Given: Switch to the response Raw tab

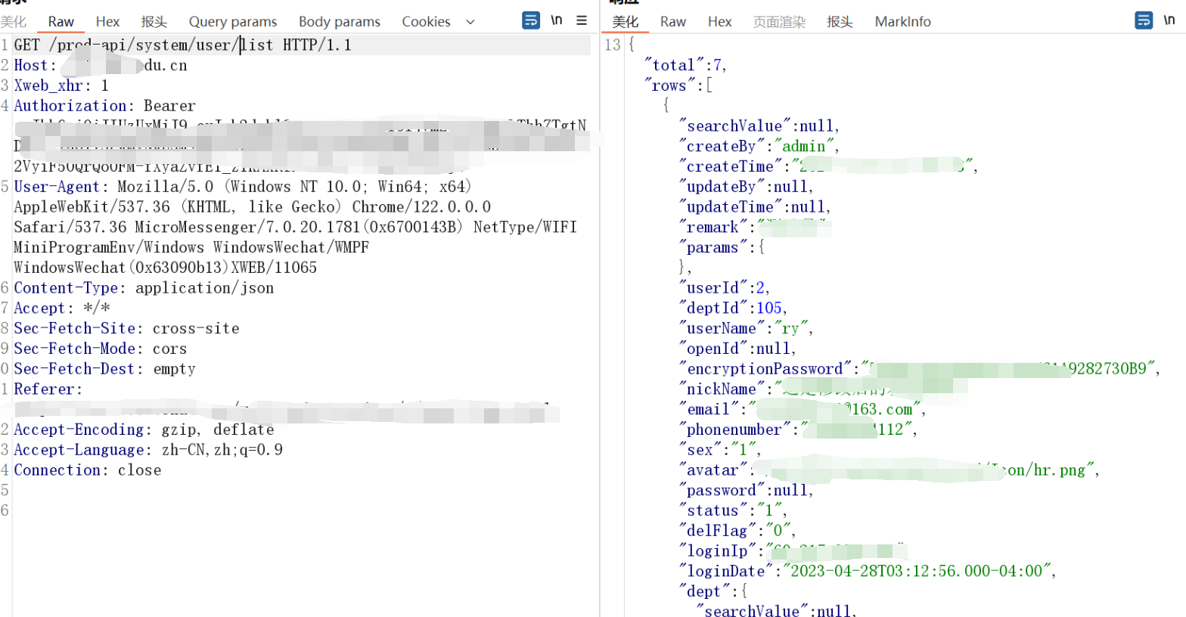Looking at the screenshot, I should coord(672,22).
